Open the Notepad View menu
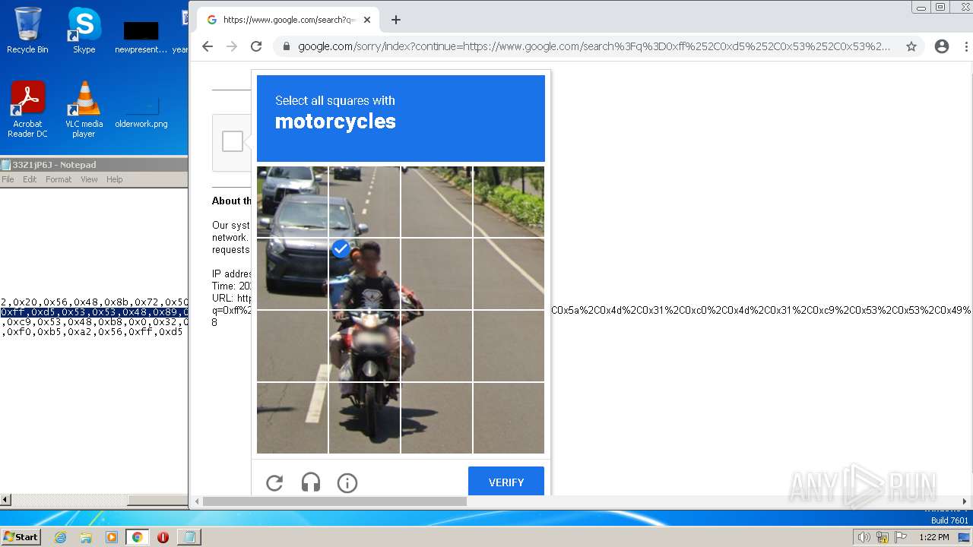Viewport: 973px width, 547px height. point(89,179)
